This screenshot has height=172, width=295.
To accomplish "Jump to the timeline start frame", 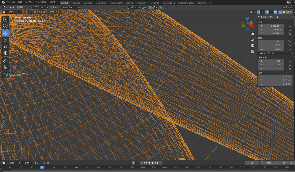I will (142, 163).
